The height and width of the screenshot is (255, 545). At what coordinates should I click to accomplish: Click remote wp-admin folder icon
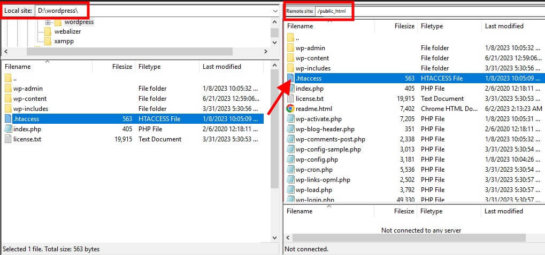tap(290, 48)
